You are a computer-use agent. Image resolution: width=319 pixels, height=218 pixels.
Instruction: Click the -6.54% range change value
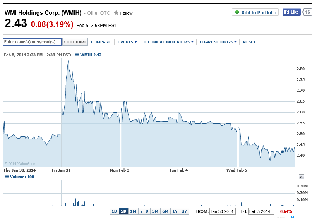pos(285,211)
